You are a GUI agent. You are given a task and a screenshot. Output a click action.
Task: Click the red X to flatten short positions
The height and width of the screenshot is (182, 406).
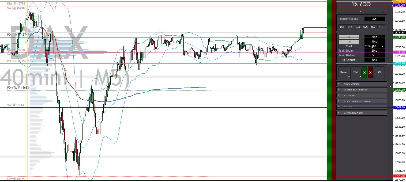pyautogui.click(x=370, y=72)
